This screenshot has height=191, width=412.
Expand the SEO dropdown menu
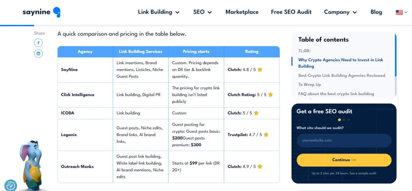click(x=202, y=12)
